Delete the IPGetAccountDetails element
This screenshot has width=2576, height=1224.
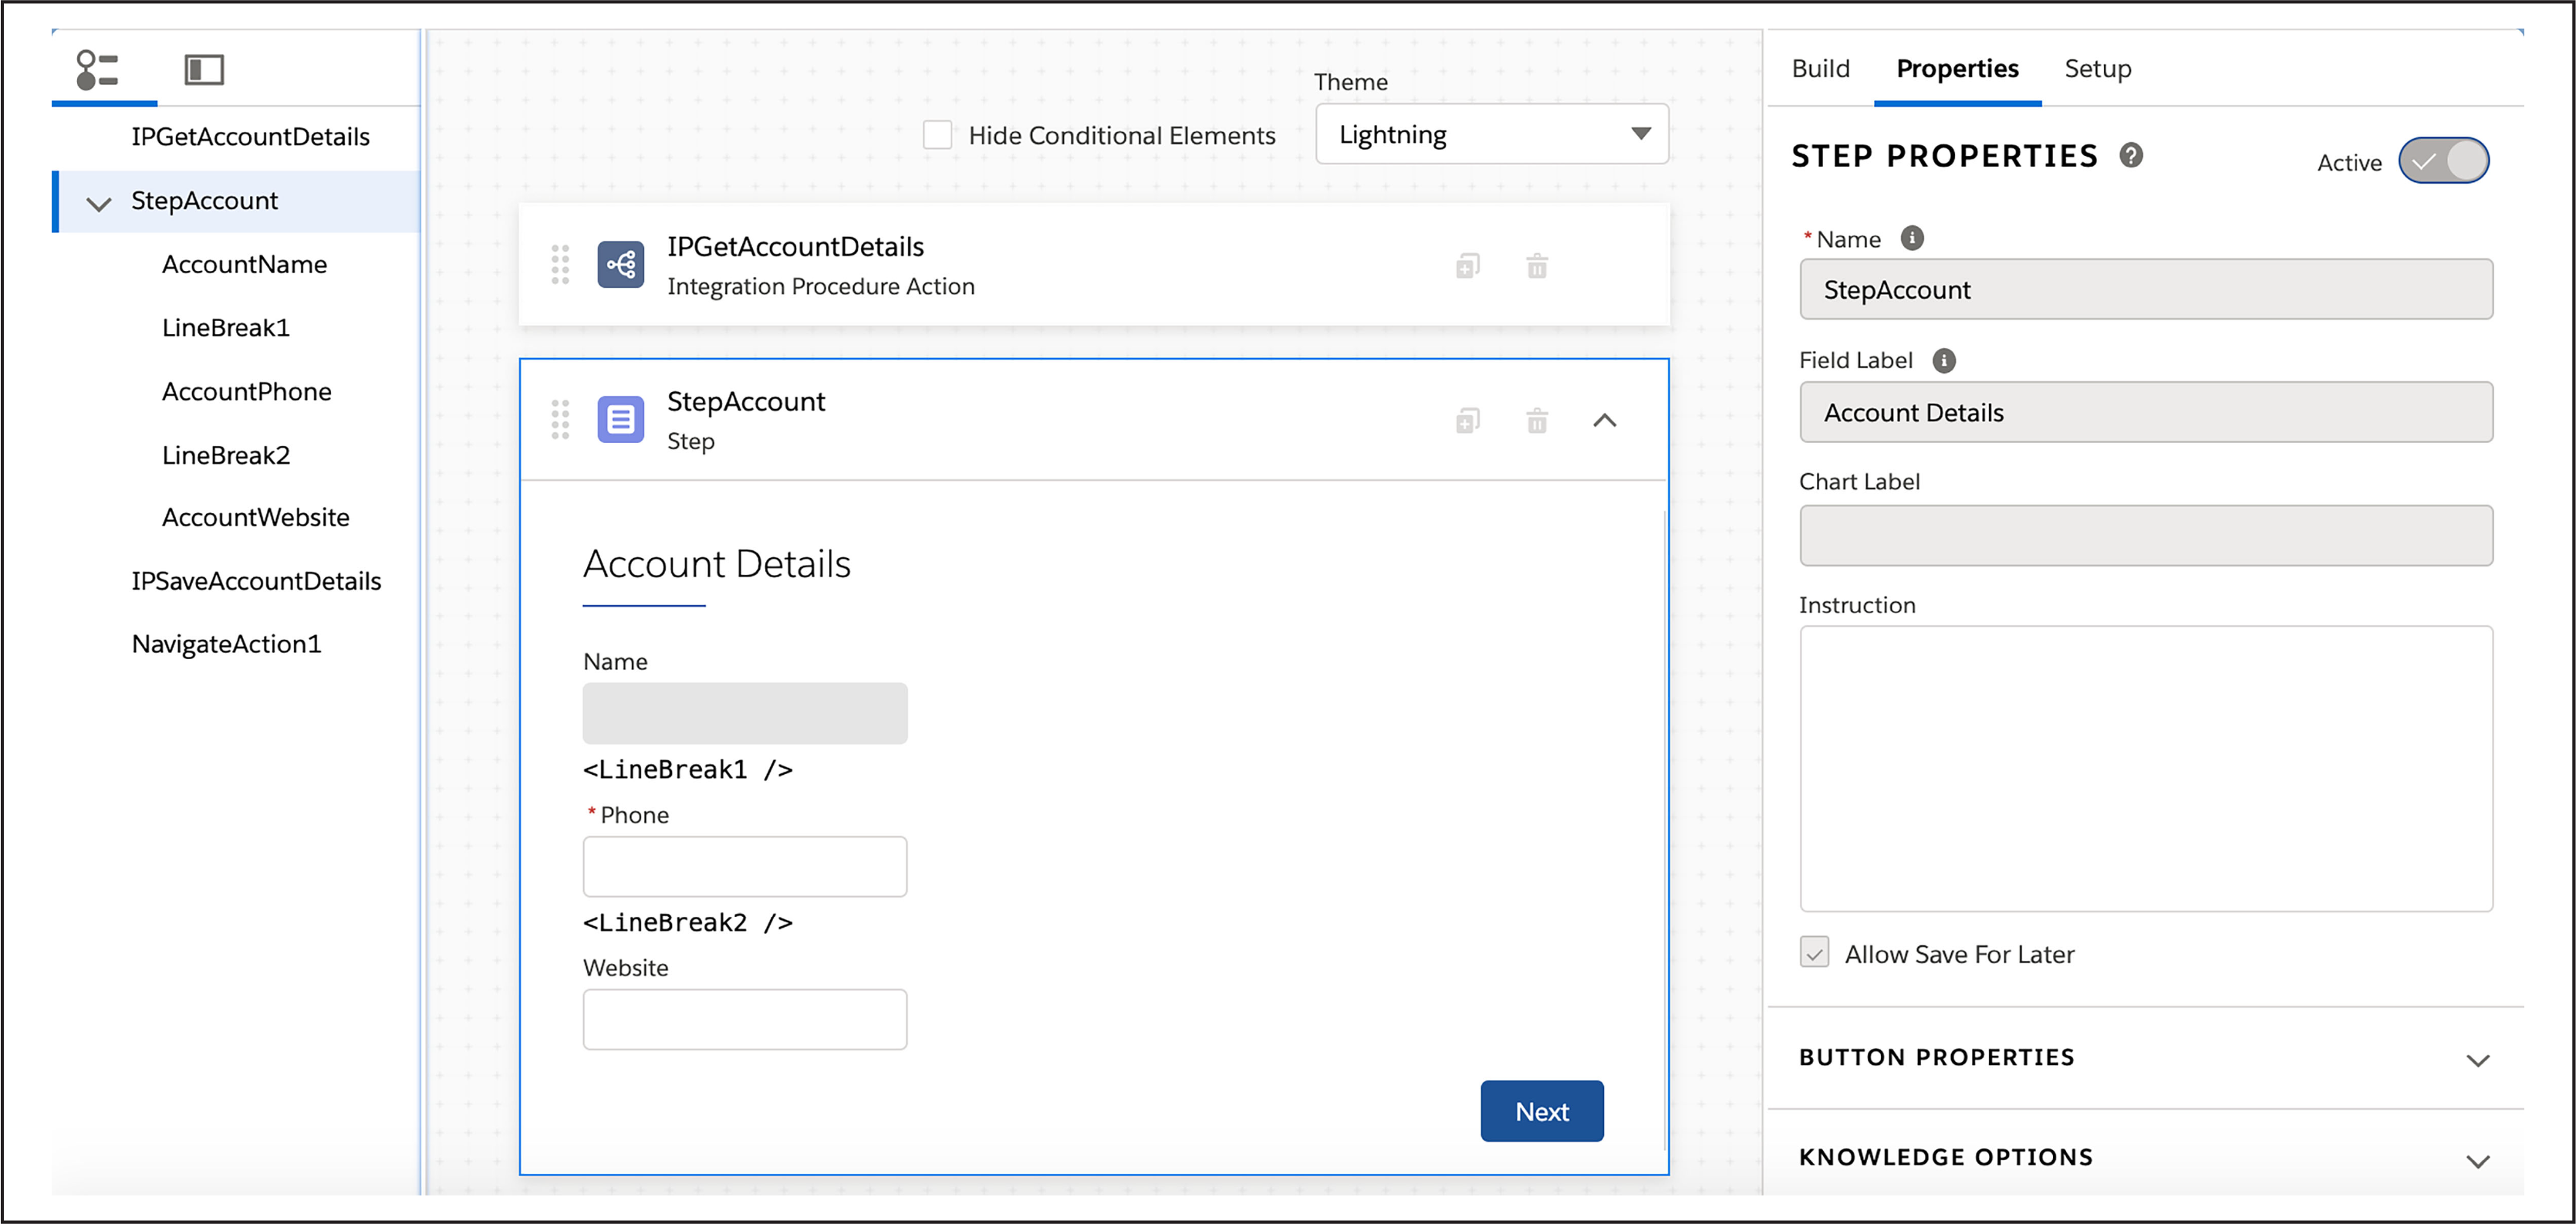click(1537, 266)
